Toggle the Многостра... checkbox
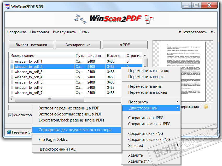222x166 pixels. pos(10,115)
